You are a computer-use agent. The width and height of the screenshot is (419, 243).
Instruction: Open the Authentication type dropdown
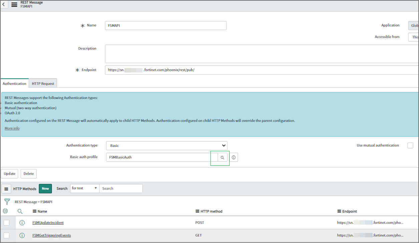click(x=166, y=146)
